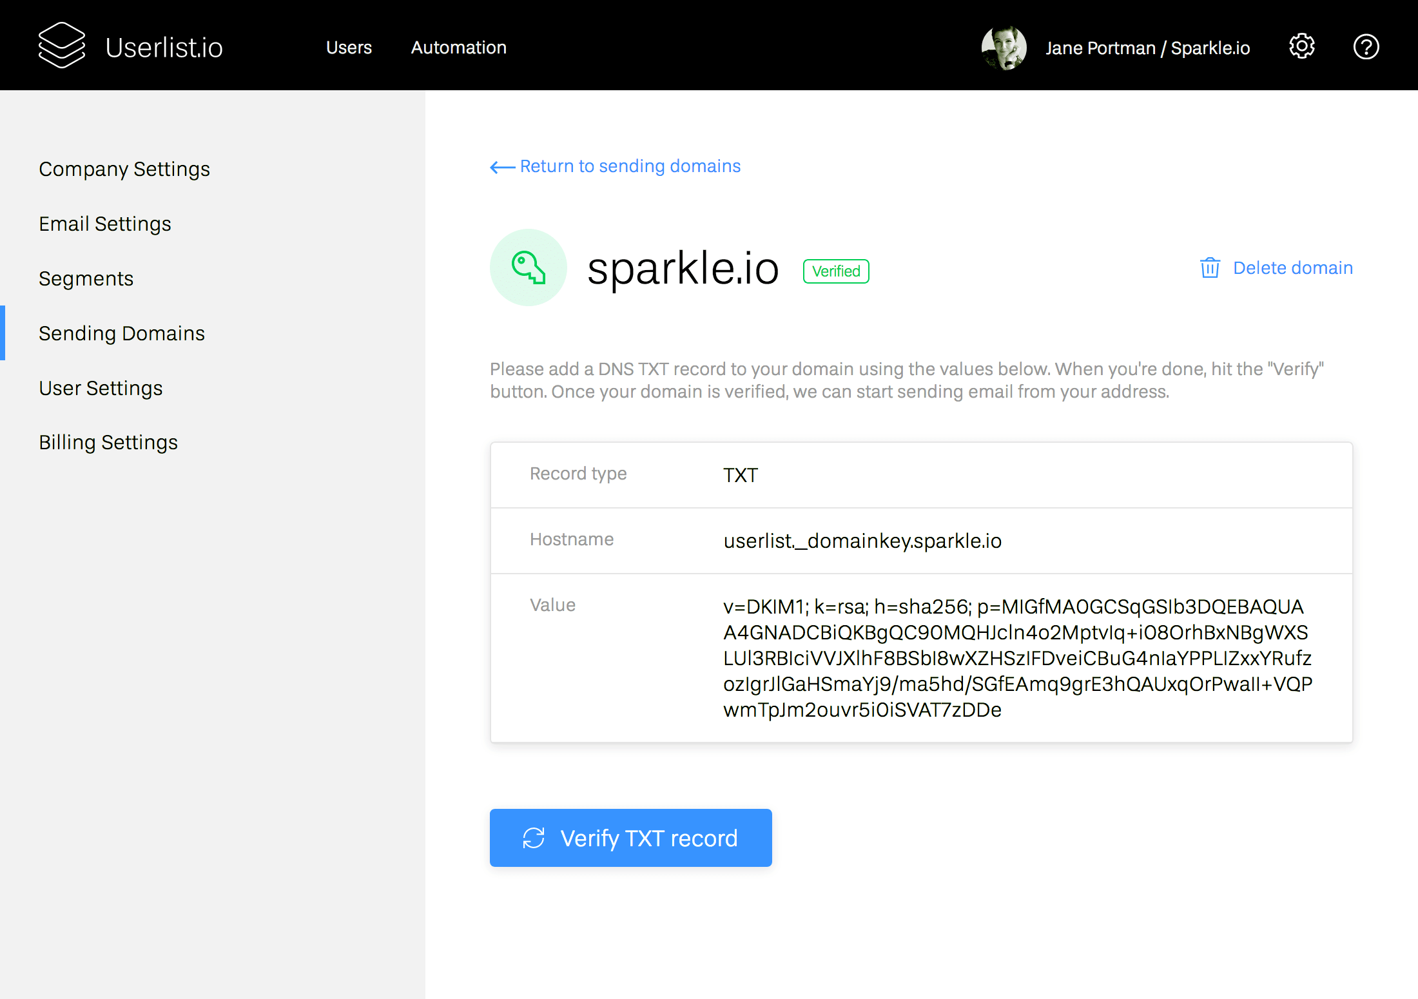The height and width of the screenshot is (999, 1418).
Task: Open User Settings in sidebar
Action: pos(101,388)
